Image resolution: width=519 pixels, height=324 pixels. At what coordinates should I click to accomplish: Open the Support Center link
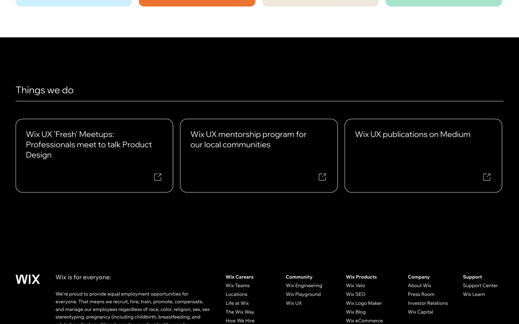480,285
